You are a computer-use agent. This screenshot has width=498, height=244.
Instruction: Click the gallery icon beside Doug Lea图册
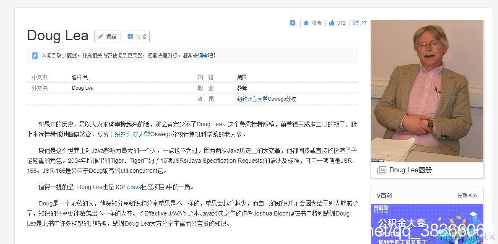pyautogui.click(x=381, y=170)
